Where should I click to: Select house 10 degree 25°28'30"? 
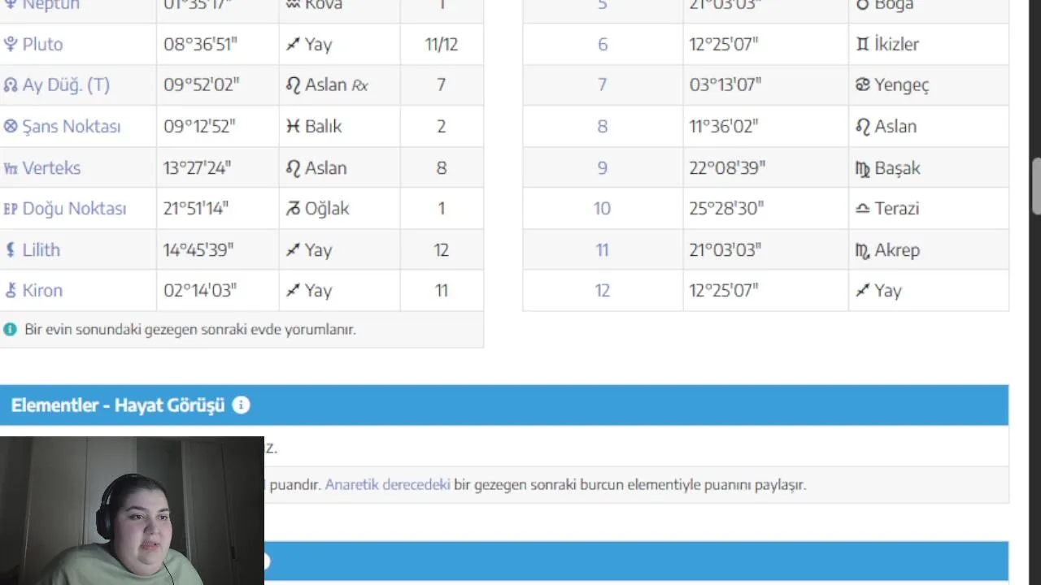(x=727, y=208)
